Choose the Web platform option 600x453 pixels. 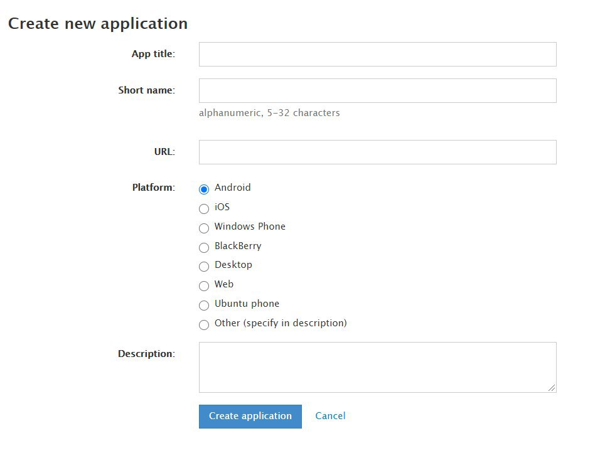pos(204,286)
